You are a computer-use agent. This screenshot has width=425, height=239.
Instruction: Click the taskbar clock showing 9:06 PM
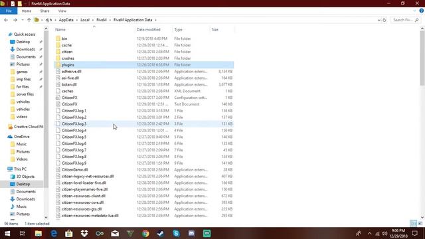[398, 233]
